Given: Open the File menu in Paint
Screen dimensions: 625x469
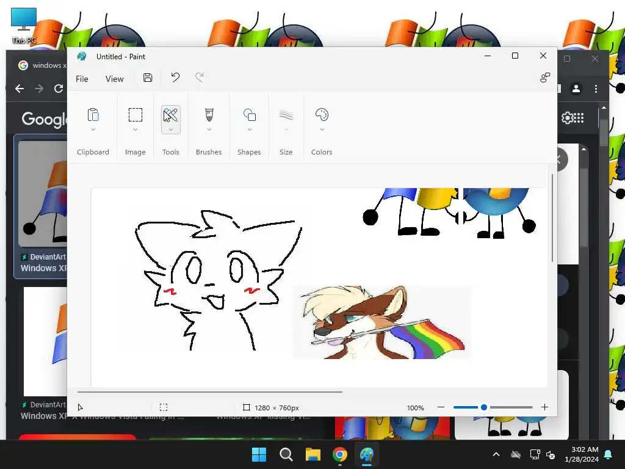Looking at the screenshot, I should coord(82,79).
